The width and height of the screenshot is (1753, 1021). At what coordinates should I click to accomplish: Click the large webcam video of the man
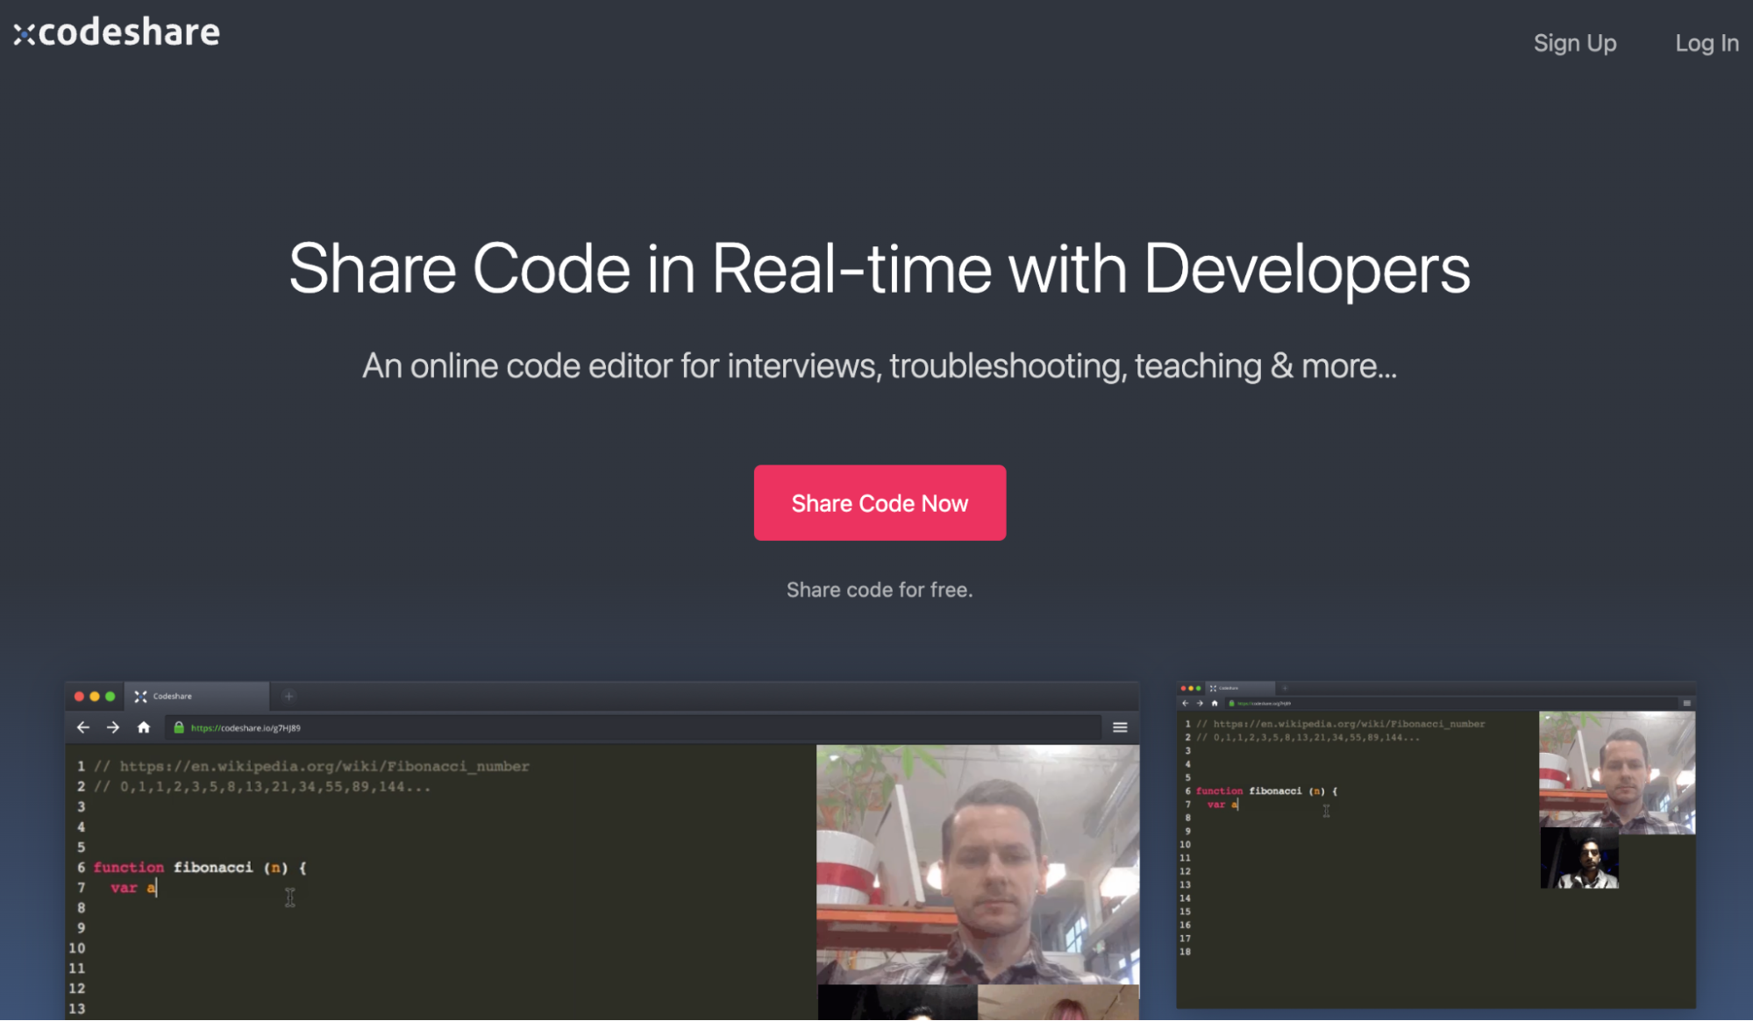click(978, 864)
